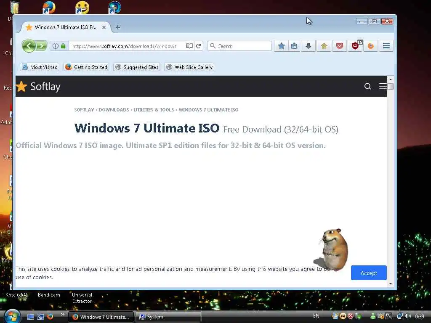
Task: Click the EN language indicator
Action: pos(316,316)
